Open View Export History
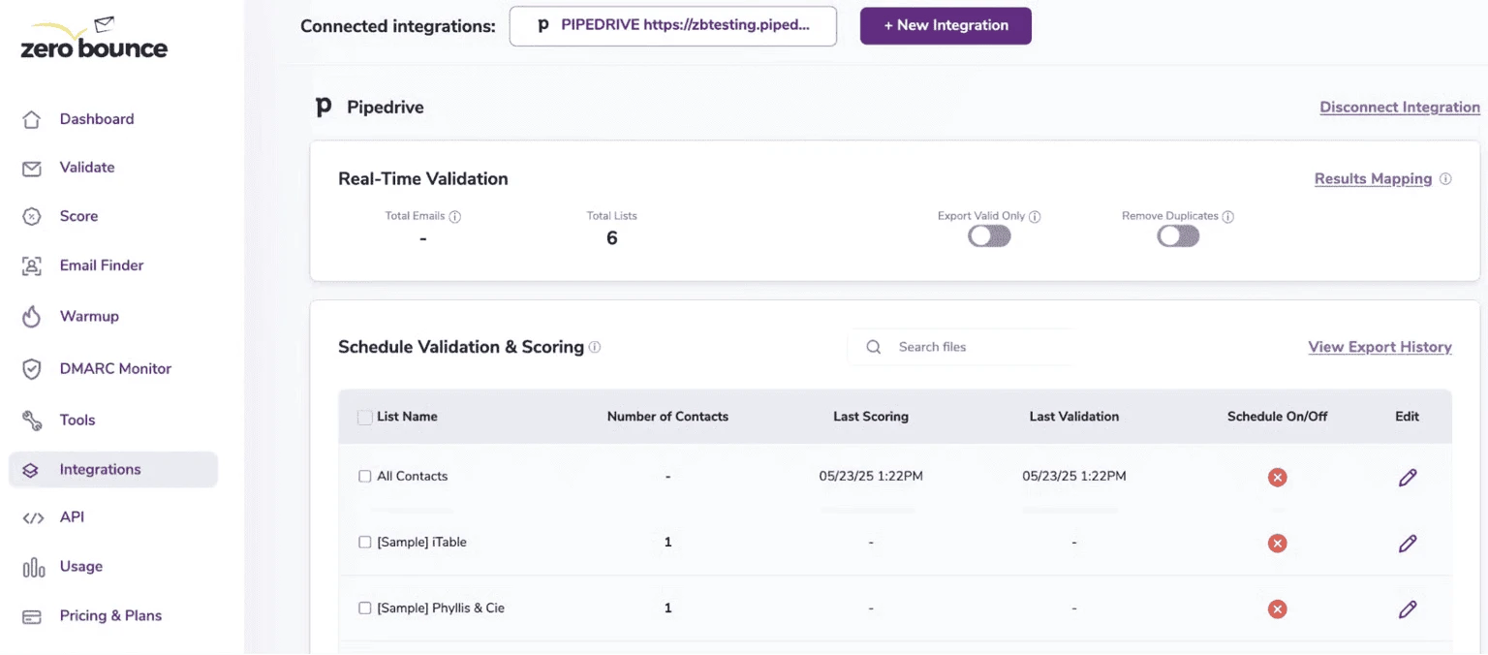The height and width of the screenshot is (655, 1488). [1379, 346]
